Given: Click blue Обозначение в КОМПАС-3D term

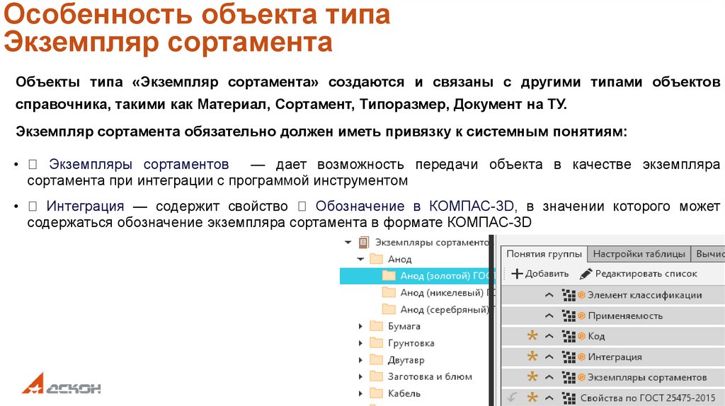Looking at the screenshot, I should (x=415, y=206).
